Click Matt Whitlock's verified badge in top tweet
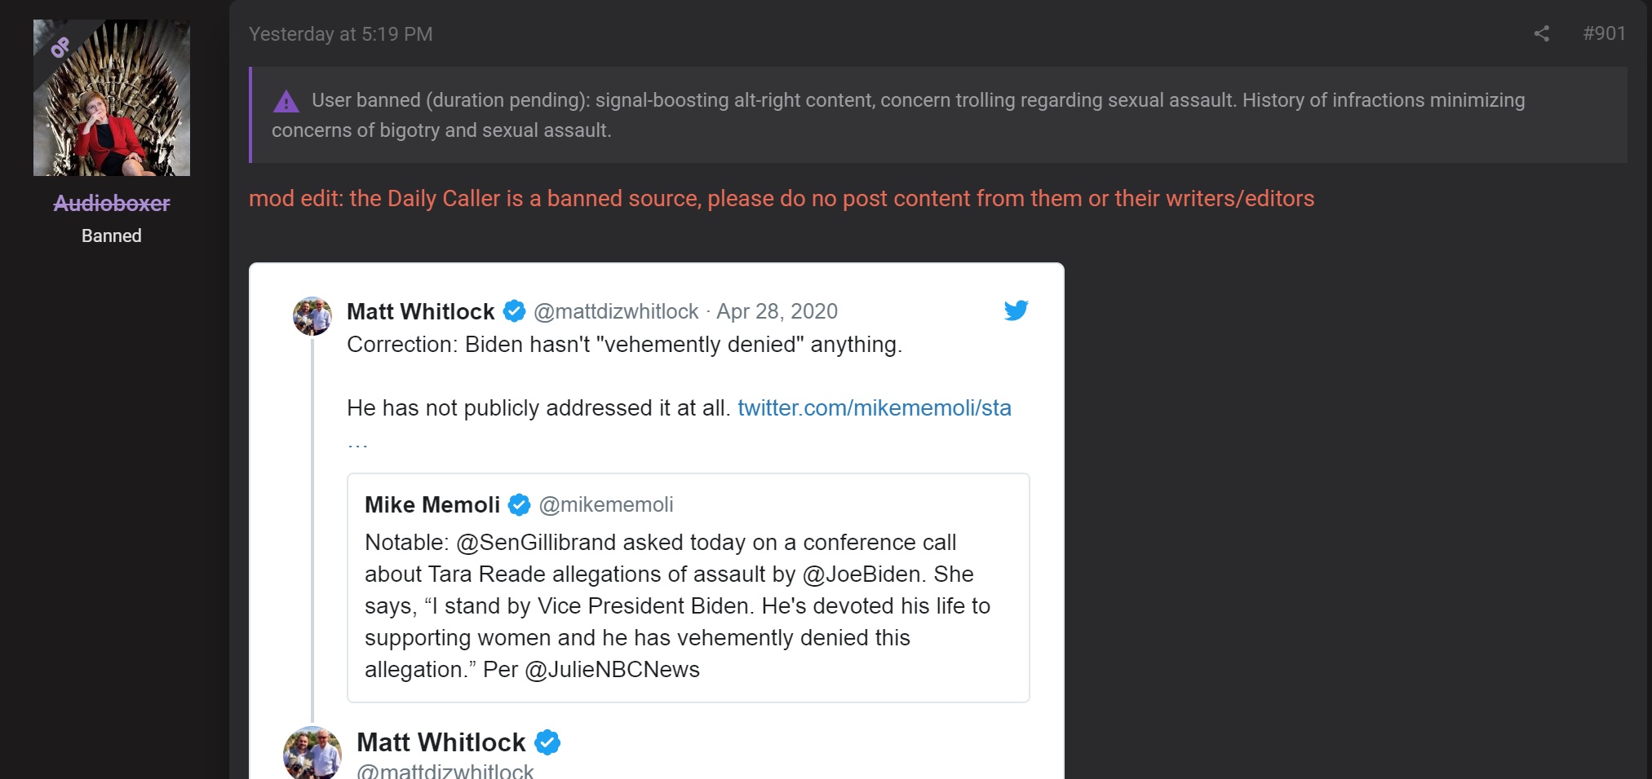Screen dimensions: 1652x779 pos(514,311)
